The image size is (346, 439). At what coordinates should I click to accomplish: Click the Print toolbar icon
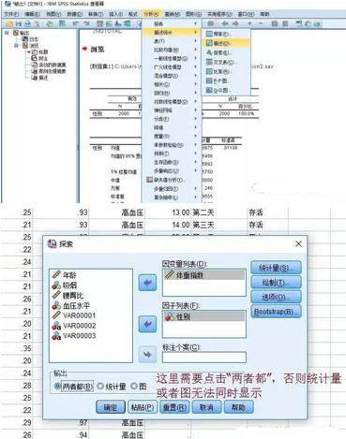(x=27, y=23)
